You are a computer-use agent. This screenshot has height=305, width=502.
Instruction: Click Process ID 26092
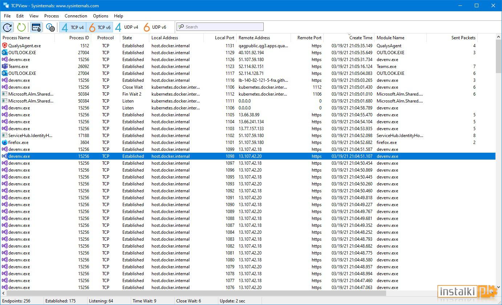(x=83, y=67)
